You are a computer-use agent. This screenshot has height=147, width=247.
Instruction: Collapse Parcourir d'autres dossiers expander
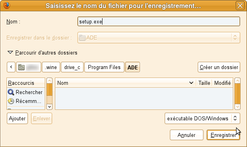click(10, 52)
